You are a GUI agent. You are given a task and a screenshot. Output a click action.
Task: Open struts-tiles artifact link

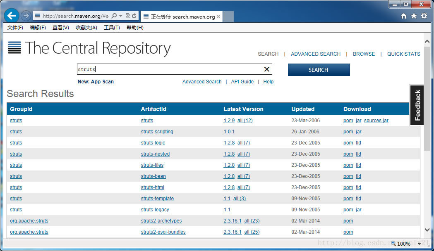coord(152,165)
